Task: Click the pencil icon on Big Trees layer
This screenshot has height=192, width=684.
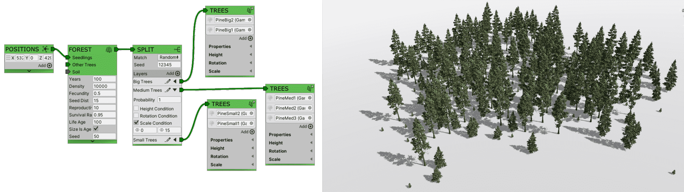Action: tap(168, 81)
